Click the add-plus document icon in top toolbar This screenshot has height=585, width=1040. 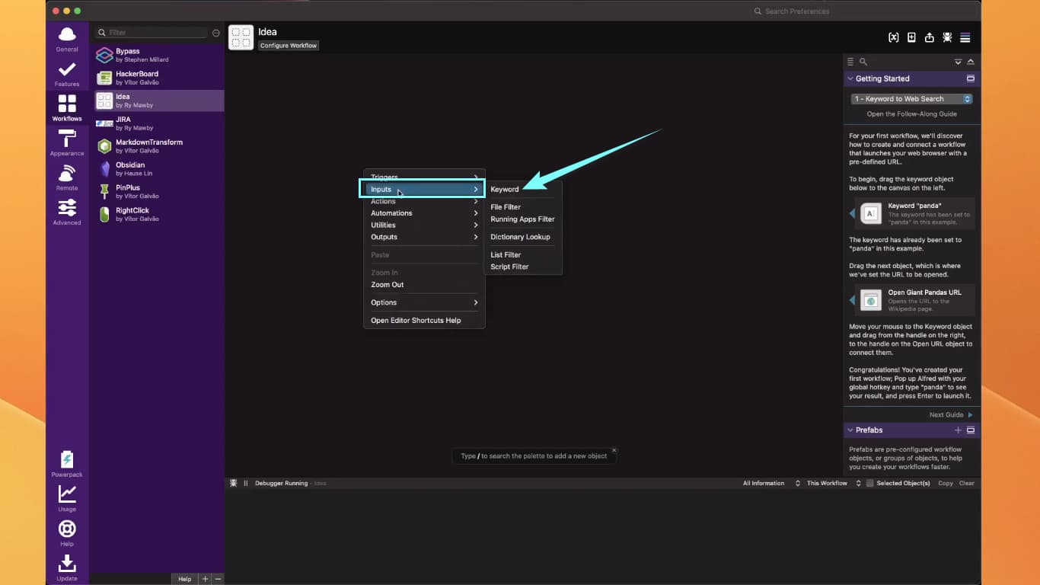[x=911, y=37]
